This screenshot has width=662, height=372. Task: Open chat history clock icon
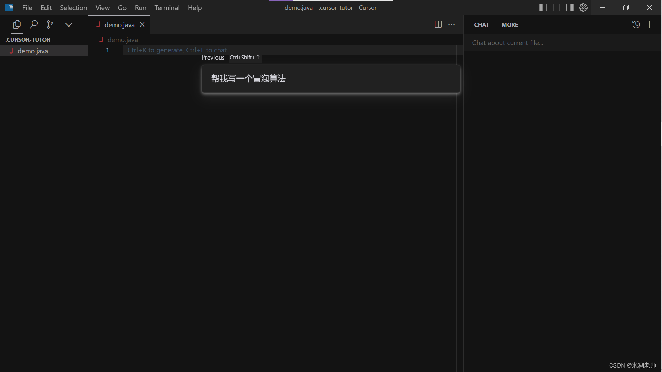(x=636, y=24)
